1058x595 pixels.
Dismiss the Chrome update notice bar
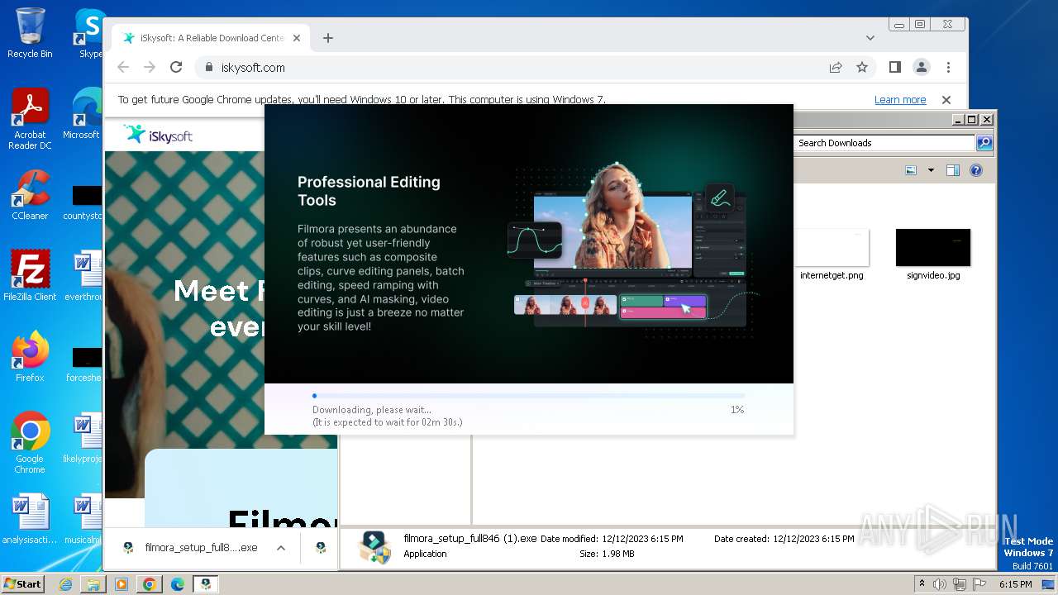tap(946, 100)
